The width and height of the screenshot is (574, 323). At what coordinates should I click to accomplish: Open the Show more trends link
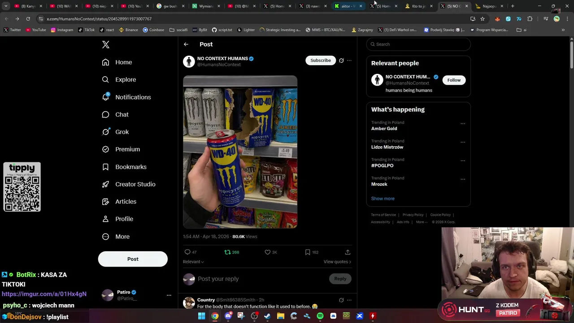point(383,198)
